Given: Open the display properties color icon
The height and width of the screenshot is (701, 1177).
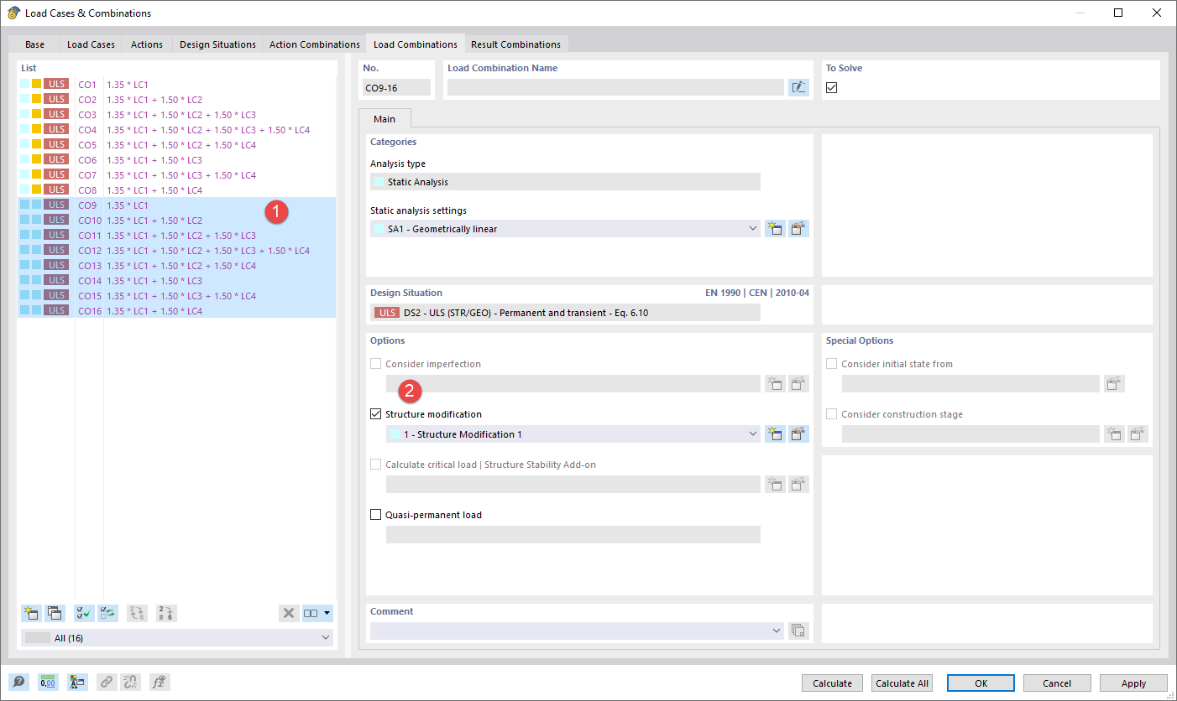Looking at the screenshot, I should point(77,683).
